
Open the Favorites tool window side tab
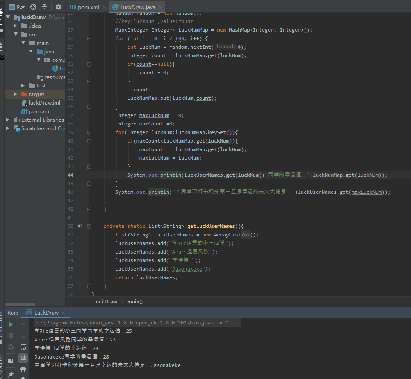2,367
